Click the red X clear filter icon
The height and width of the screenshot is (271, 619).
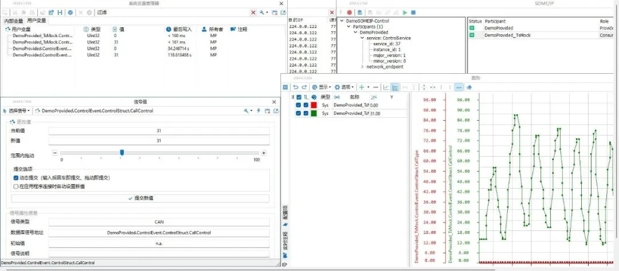pyautogui.click(x=253, y=12)
